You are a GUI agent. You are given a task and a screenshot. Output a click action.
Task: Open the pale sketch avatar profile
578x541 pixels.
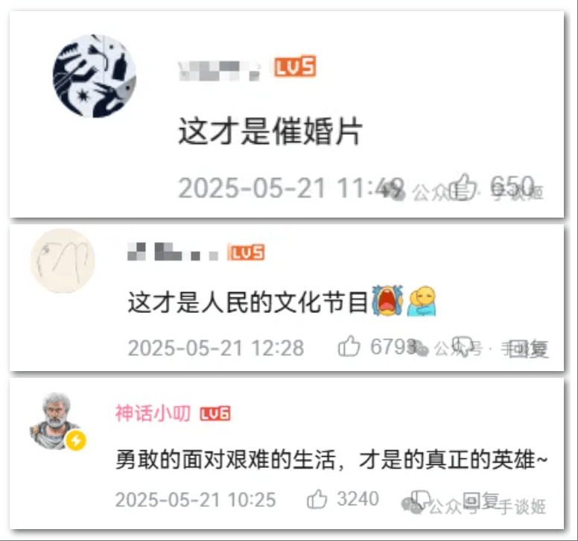(63, 261)
